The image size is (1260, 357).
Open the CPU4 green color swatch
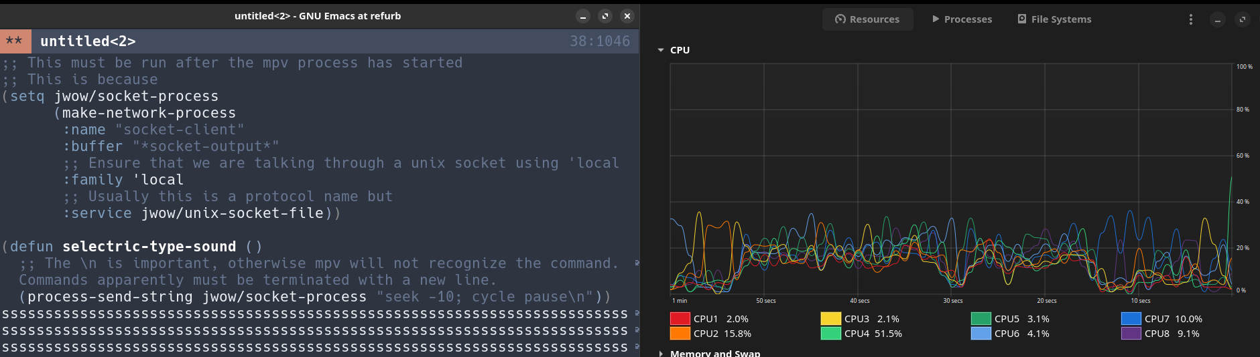(x=830, y=334)
